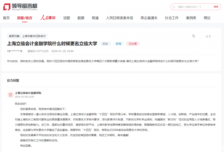Go to the 话题 page
This screenshot has height=152, width=224.
tap(67, 18)
